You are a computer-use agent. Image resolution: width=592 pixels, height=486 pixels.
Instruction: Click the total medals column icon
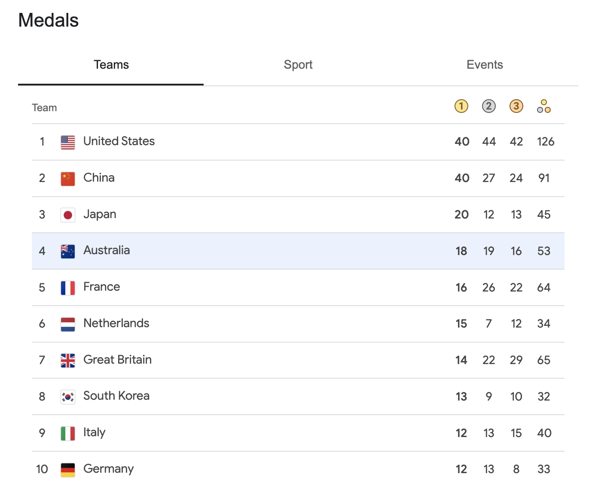tap(544, 106)
